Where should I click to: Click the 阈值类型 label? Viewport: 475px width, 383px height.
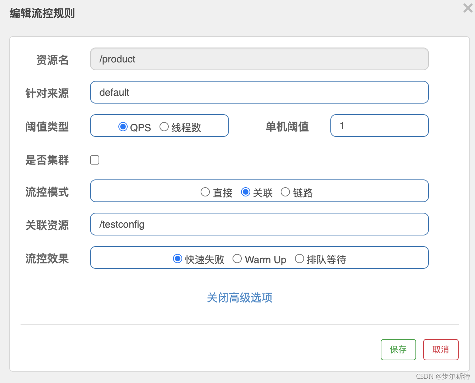point(47,127)
